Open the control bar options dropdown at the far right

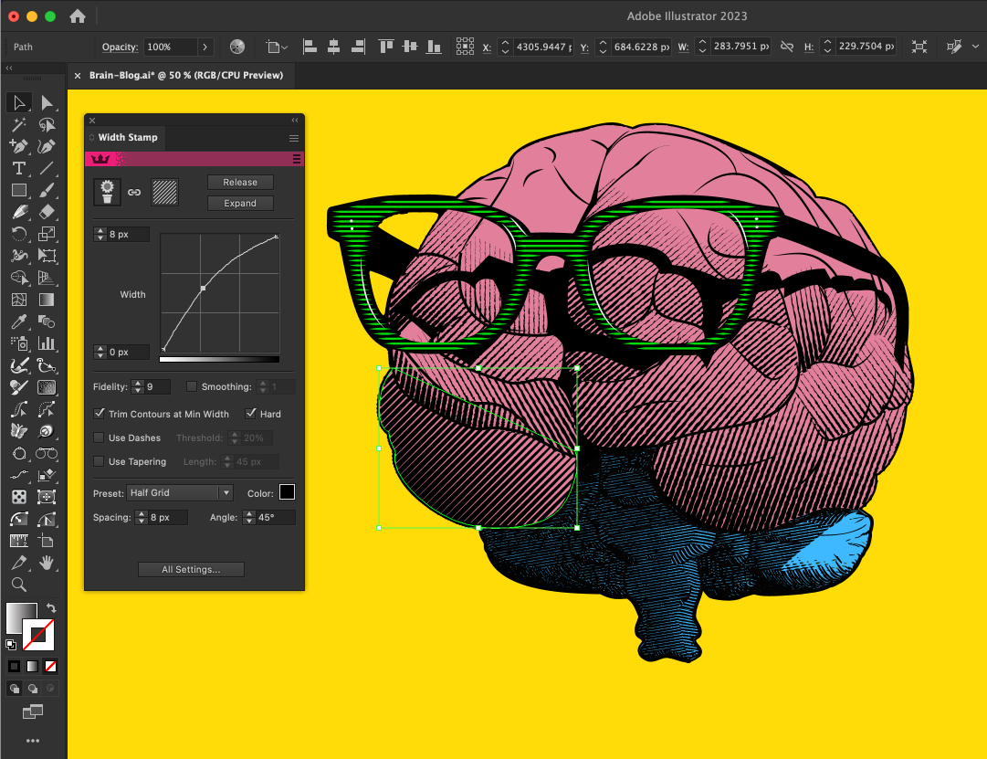tap(975, 47)
